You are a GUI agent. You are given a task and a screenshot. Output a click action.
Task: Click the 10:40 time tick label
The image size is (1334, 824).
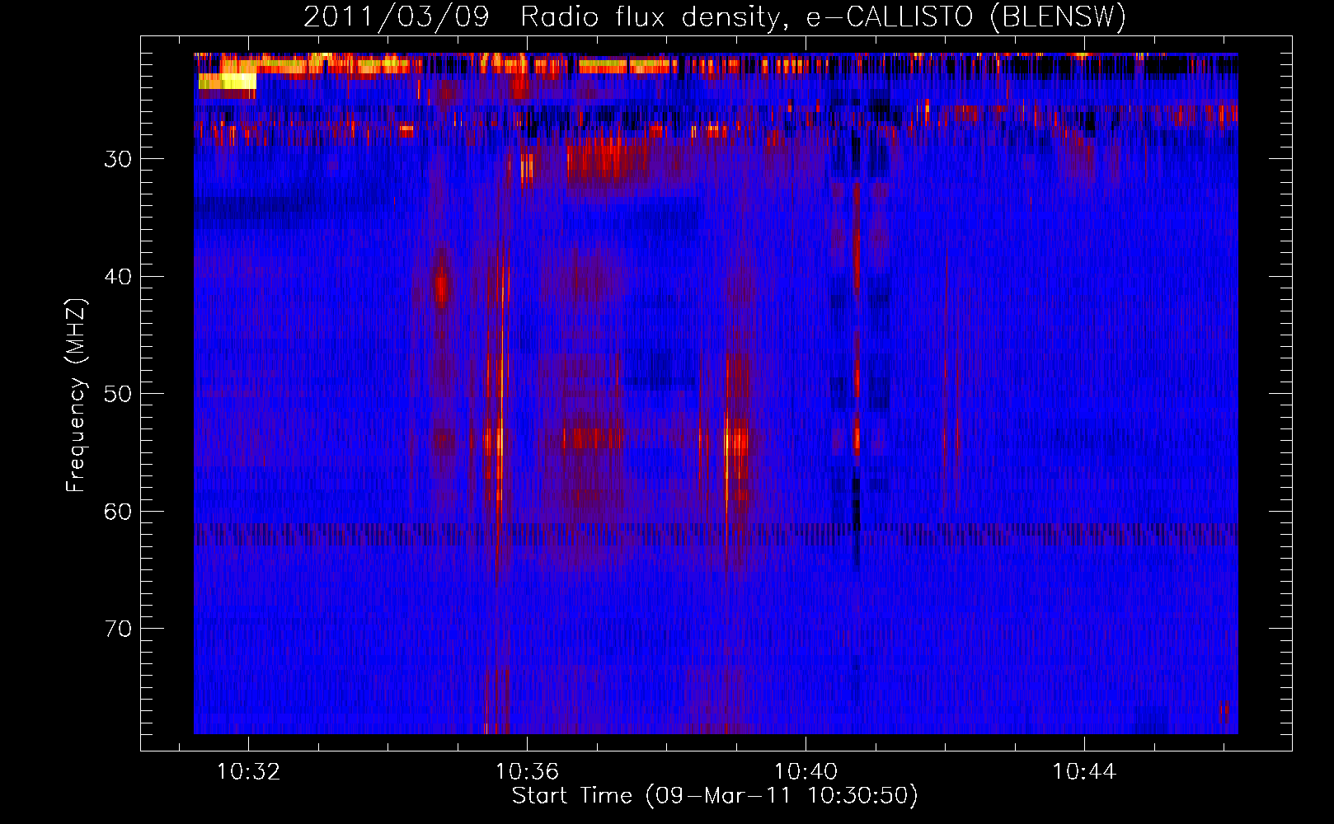(806, 772)
